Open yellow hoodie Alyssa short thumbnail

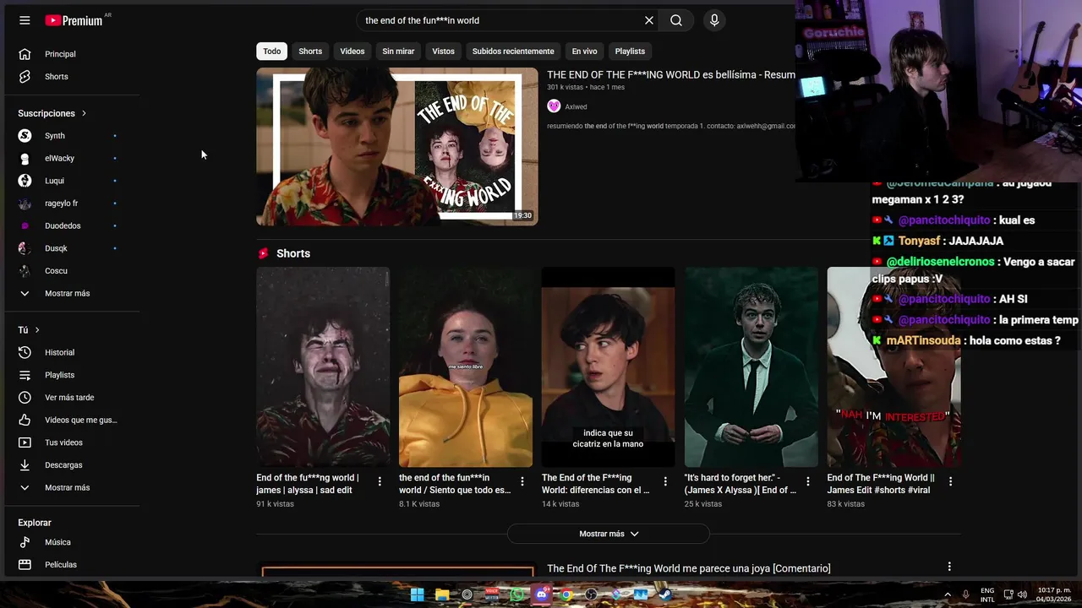tap(466, 367)
